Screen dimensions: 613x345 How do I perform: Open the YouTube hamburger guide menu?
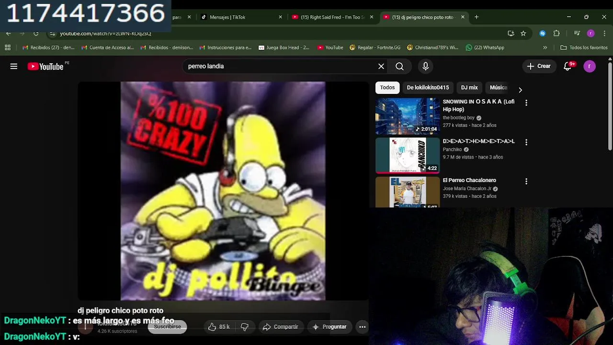14,67
